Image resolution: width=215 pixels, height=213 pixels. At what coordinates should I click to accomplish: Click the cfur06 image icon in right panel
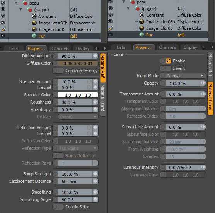click(x=142, y=28)
